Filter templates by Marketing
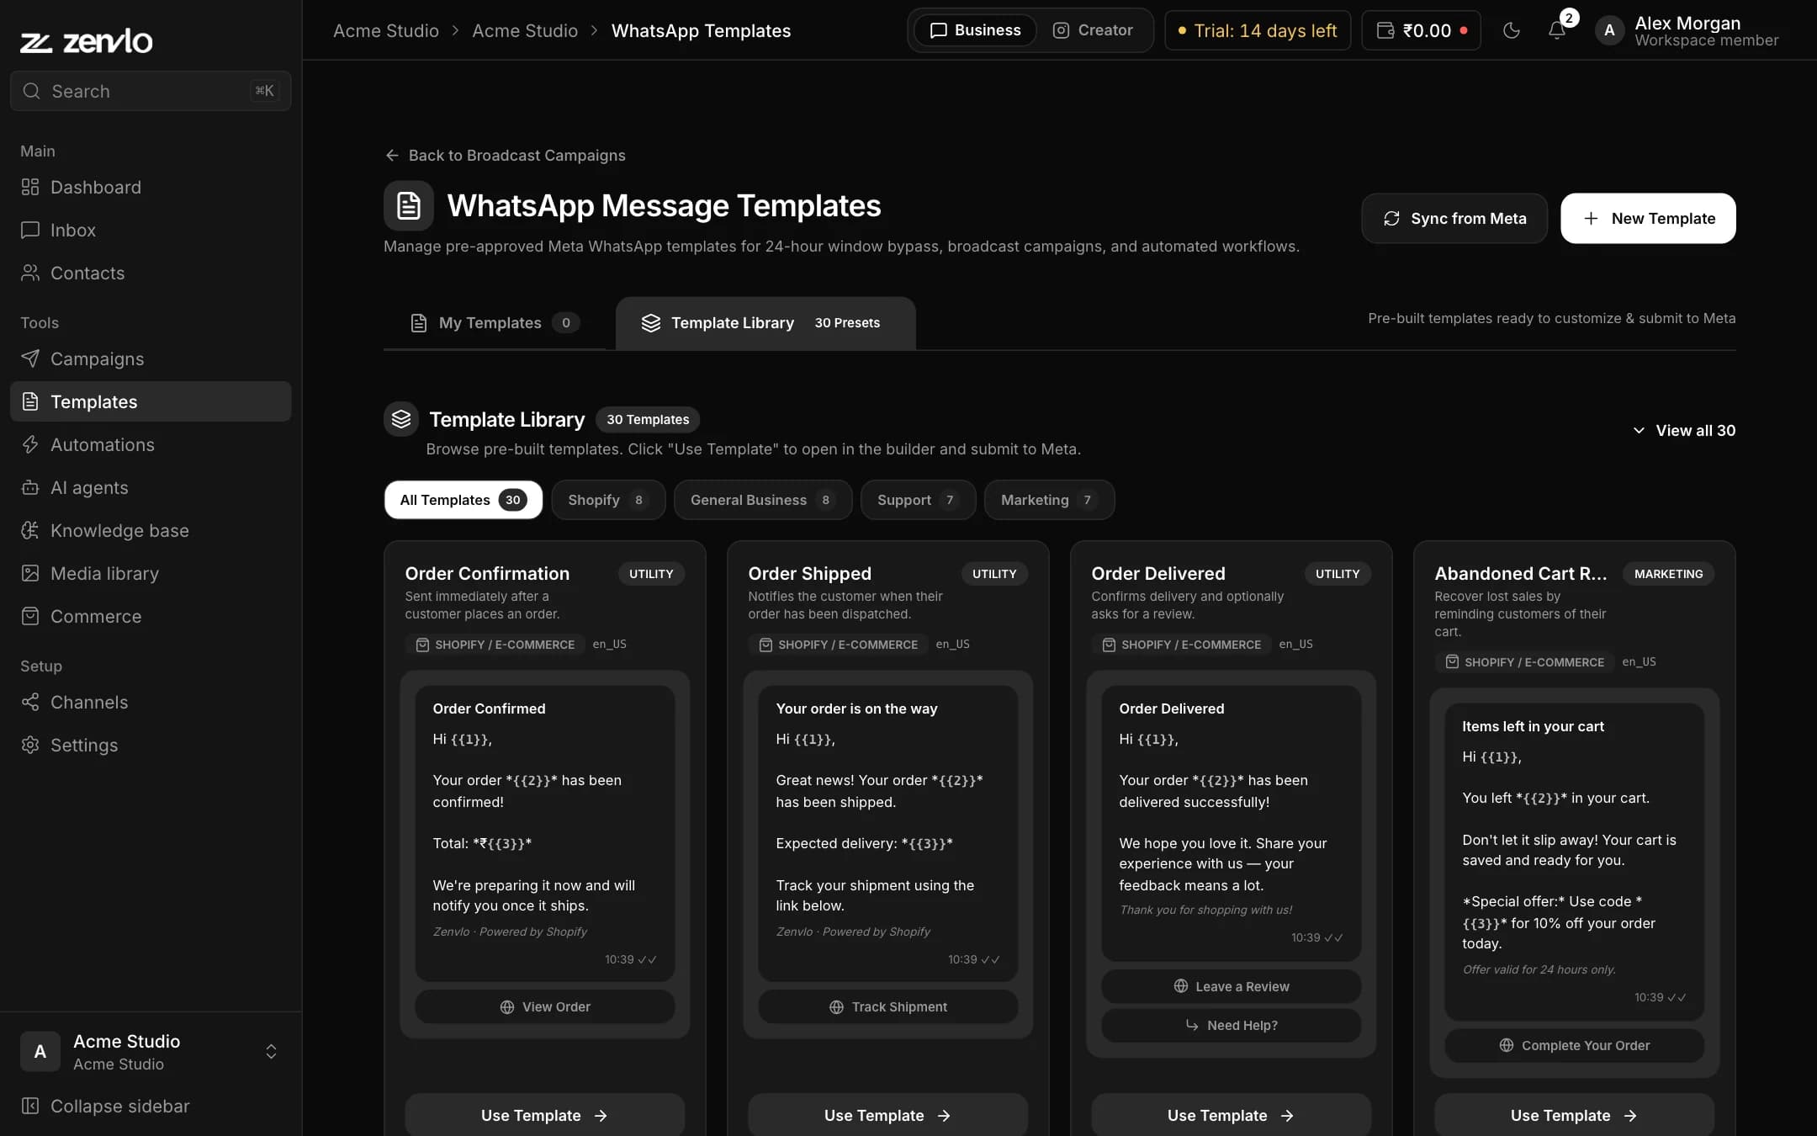 [1049, 500]
